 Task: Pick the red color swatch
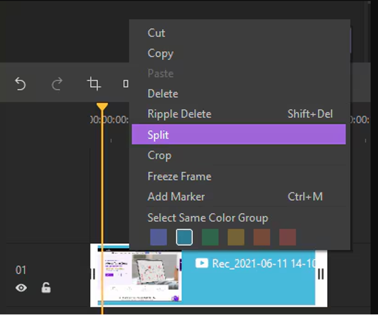pos(287,237)
